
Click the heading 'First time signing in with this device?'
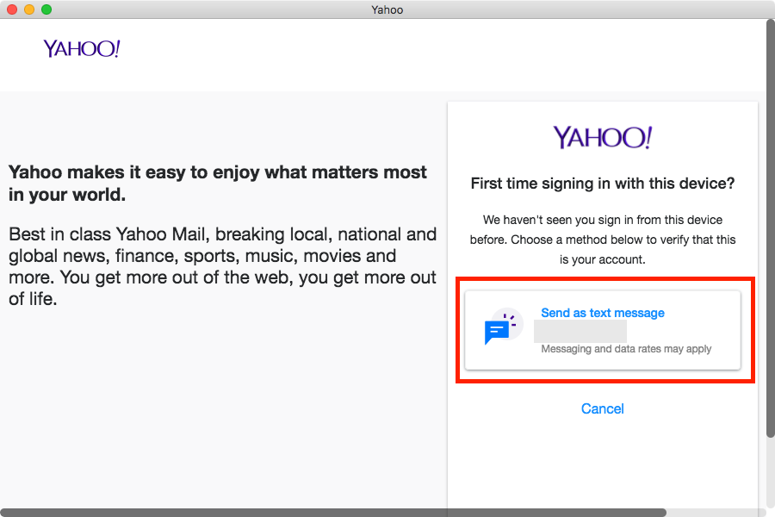coord(603,184)
